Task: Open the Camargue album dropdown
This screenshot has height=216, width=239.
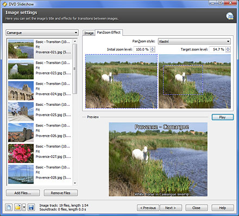Action: [42, 33]
